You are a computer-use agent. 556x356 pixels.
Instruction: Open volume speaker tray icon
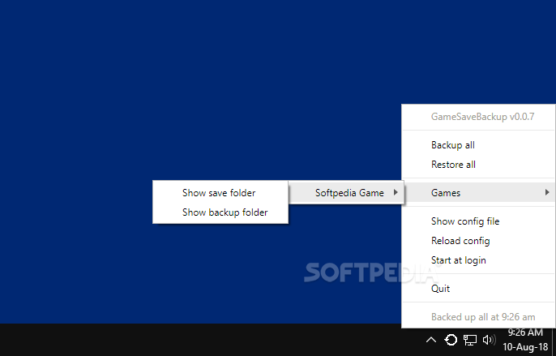pyautogui.click(x=490, y=340)
